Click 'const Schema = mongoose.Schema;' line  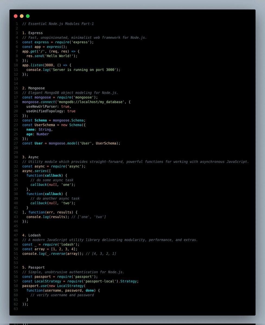tap(54, 120)
